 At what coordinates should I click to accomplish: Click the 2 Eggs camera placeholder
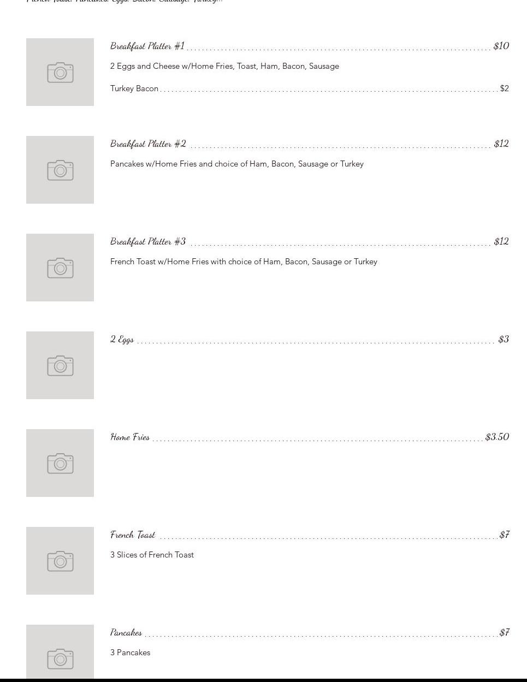[x=60, y=365]
